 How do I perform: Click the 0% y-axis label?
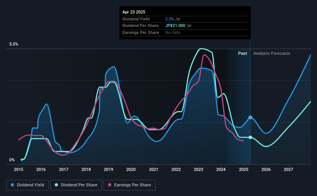click(x=12, y=160)
